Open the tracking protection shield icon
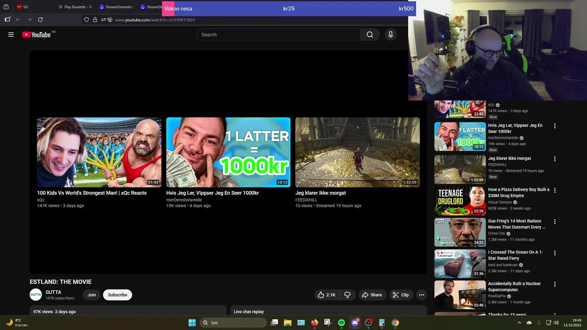This screenshot has width=587, height=330. [x=86, y=20]
